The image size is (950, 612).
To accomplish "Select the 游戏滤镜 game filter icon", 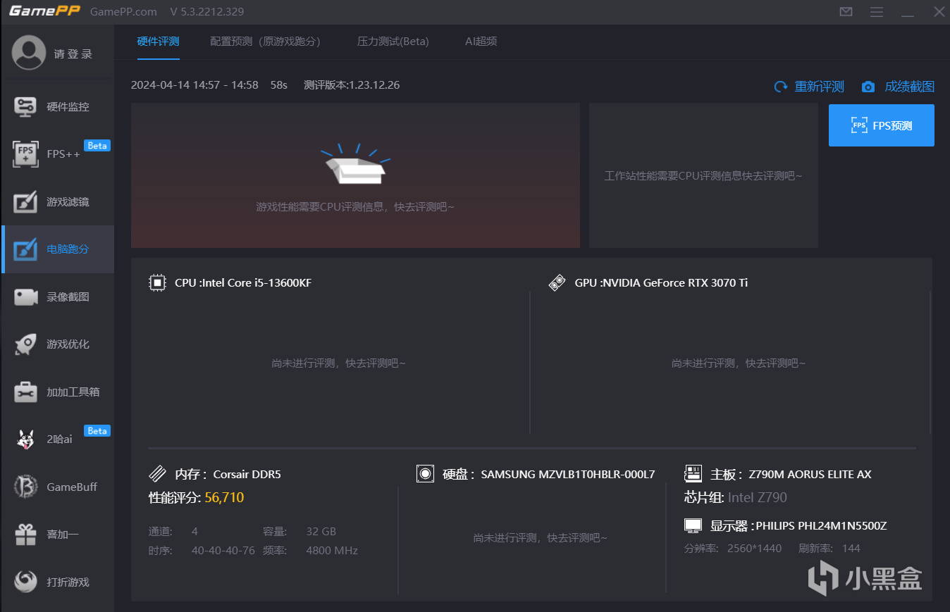I will coord(26,202).
